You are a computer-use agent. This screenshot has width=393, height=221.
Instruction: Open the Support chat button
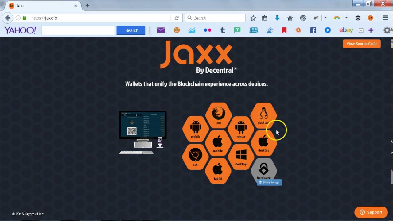[371, 212]
